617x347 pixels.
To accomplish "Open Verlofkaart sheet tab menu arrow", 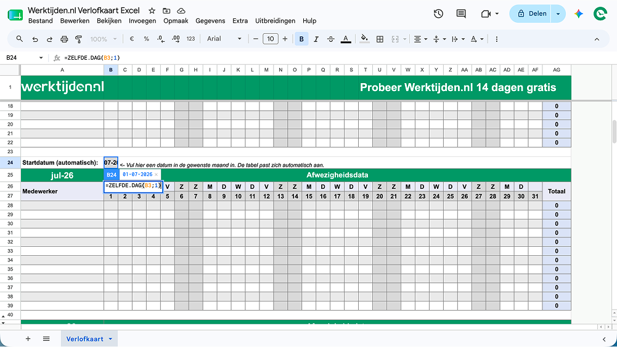I will point(110,339).
